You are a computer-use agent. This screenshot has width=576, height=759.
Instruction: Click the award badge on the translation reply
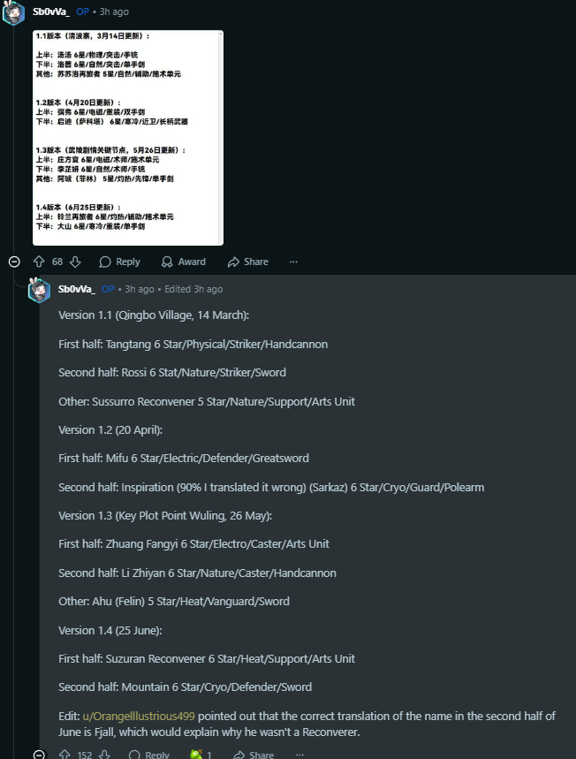[201, 755]
